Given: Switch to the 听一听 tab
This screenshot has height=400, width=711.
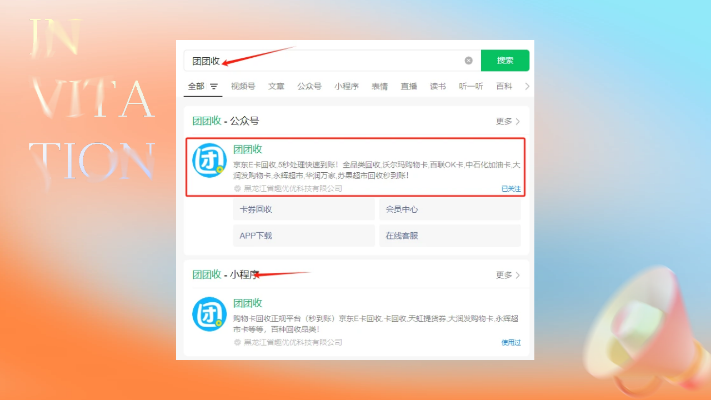Looking at the screenshot, I should 471,86.
